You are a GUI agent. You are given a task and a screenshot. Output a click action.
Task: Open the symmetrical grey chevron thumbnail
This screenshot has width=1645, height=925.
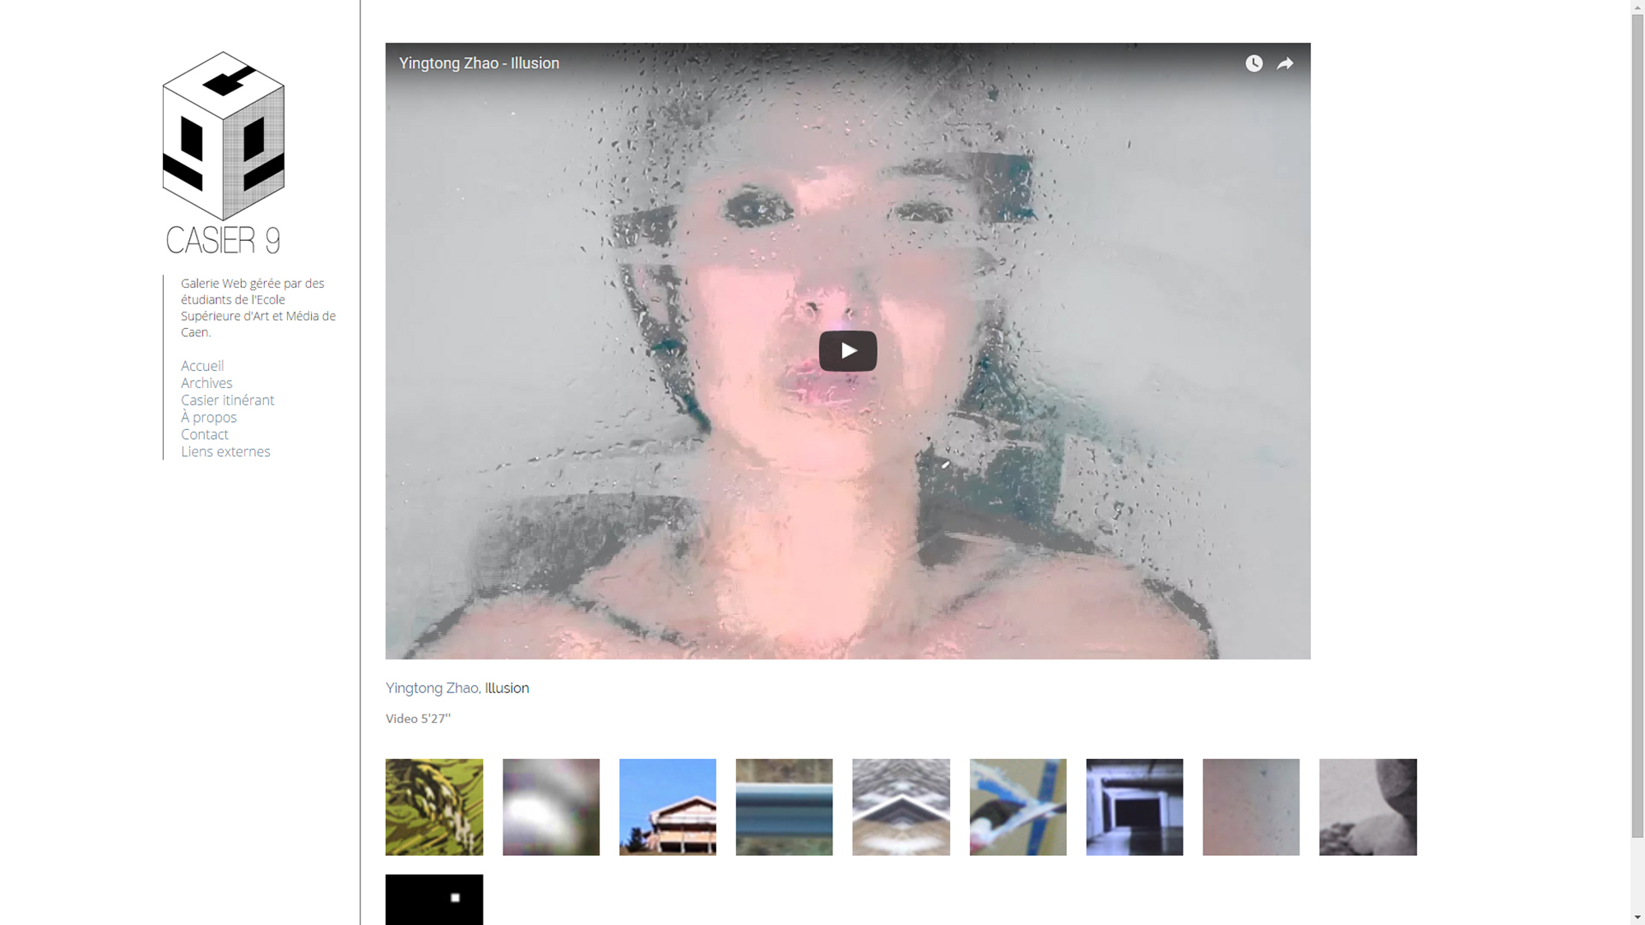point(901,807)
